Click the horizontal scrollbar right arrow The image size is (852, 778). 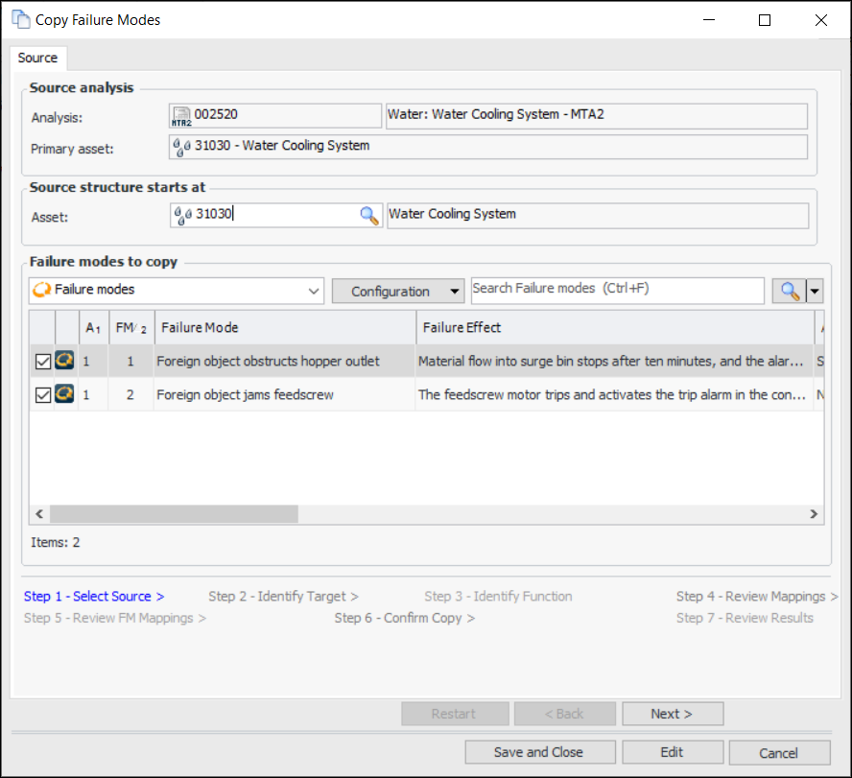tap(815, 514)
